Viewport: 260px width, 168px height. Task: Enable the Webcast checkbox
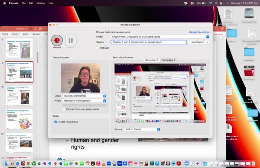(x=98, y=48)
